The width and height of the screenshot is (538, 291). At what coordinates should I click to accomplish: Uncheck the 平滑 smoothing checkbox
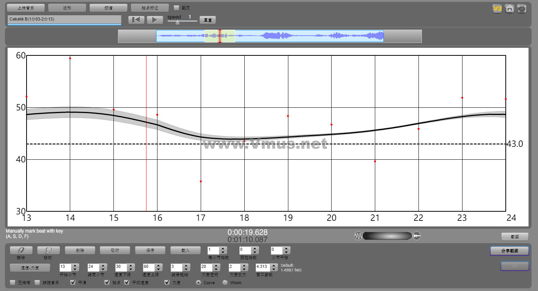coord(73,282)
